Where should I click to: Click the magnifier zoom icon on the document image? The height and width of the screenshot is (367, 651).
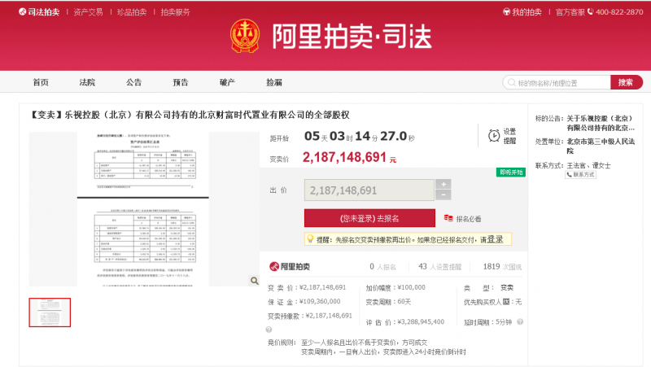255,281
